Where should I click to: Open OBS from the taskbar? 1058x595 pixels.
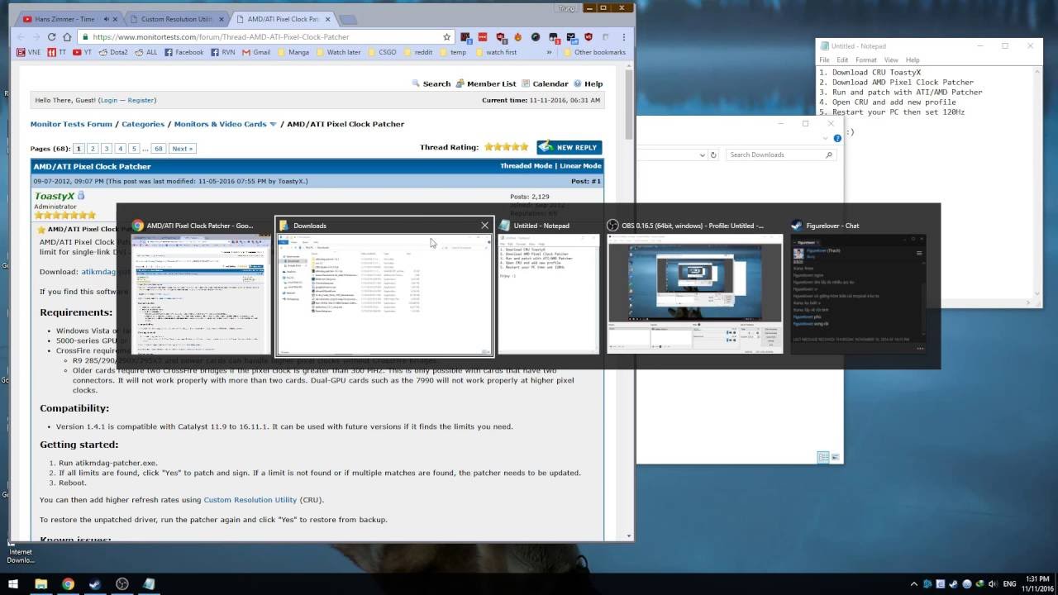pyautogui.click(x=122, y=583)
